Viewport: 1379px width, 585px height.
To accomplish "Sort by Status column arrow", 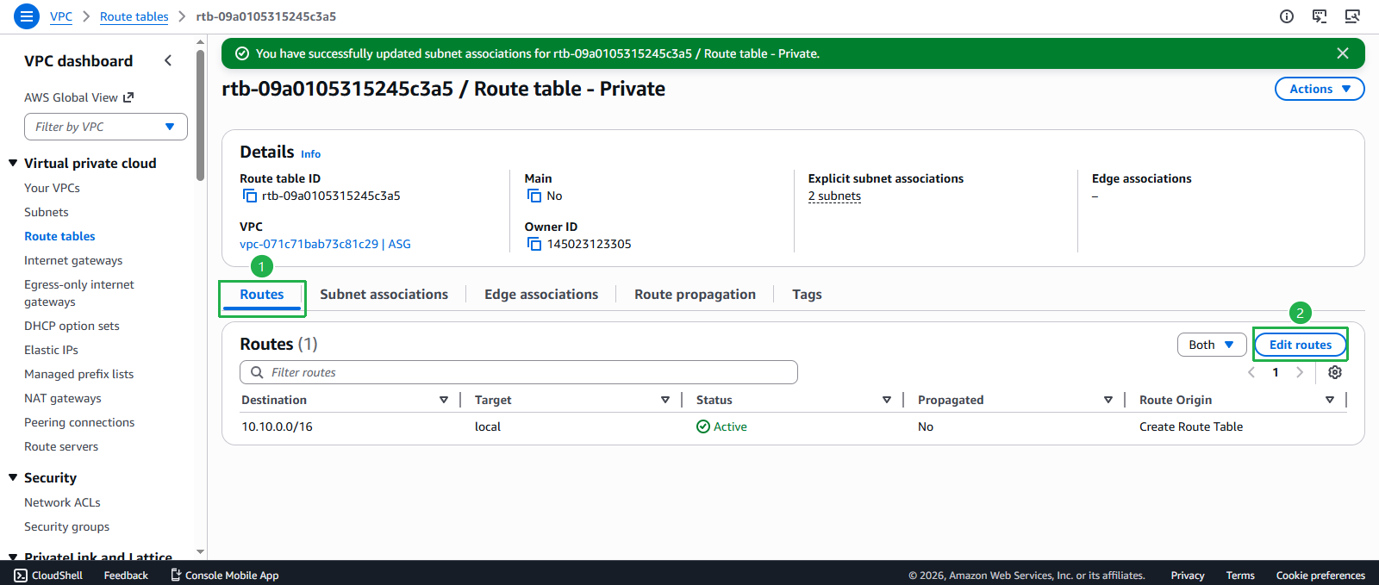I will (x=887, y=400).
